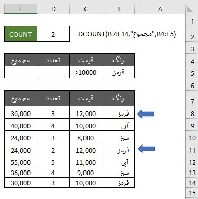Select column B header

pyautogui.click(x=119, y=9)
